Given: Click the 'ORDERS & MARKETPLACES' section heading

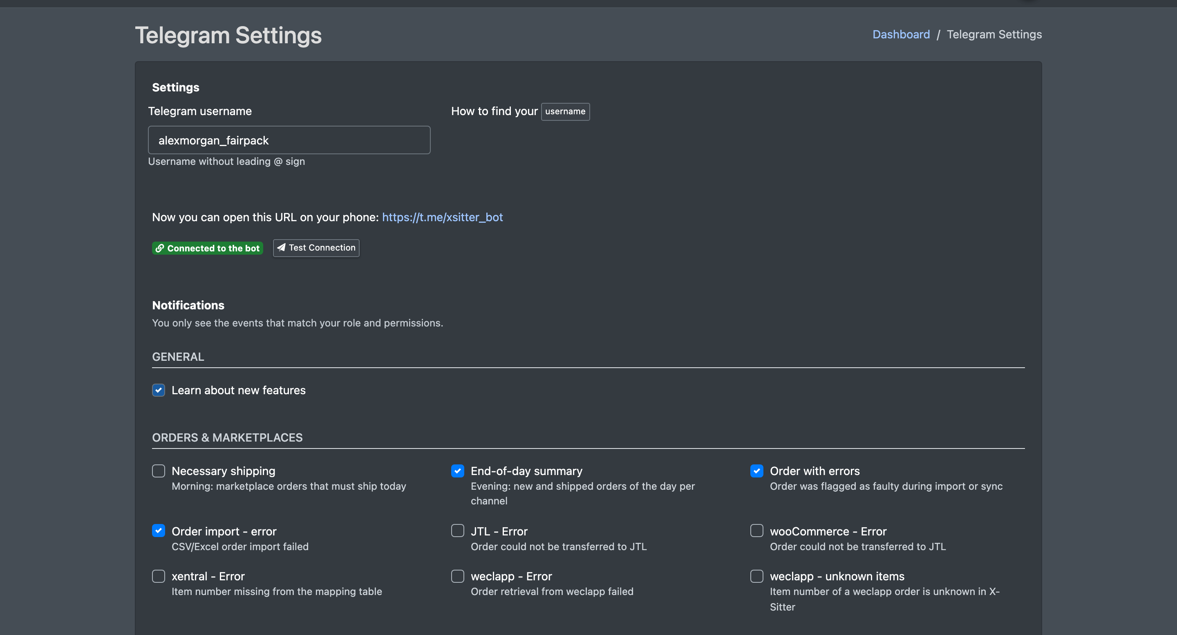Looking at the screenshot, I should [x=227, y=437].
